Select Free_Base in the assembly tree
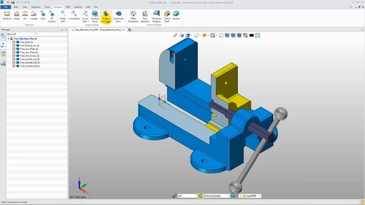Image resolution: width=365 pixels, height=205 pixels. pos(26,42)
